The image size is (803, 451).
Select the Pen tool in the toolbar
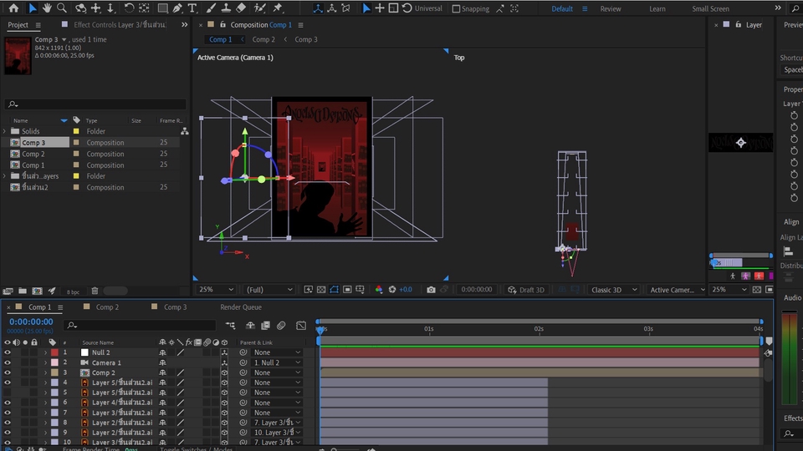177,8
